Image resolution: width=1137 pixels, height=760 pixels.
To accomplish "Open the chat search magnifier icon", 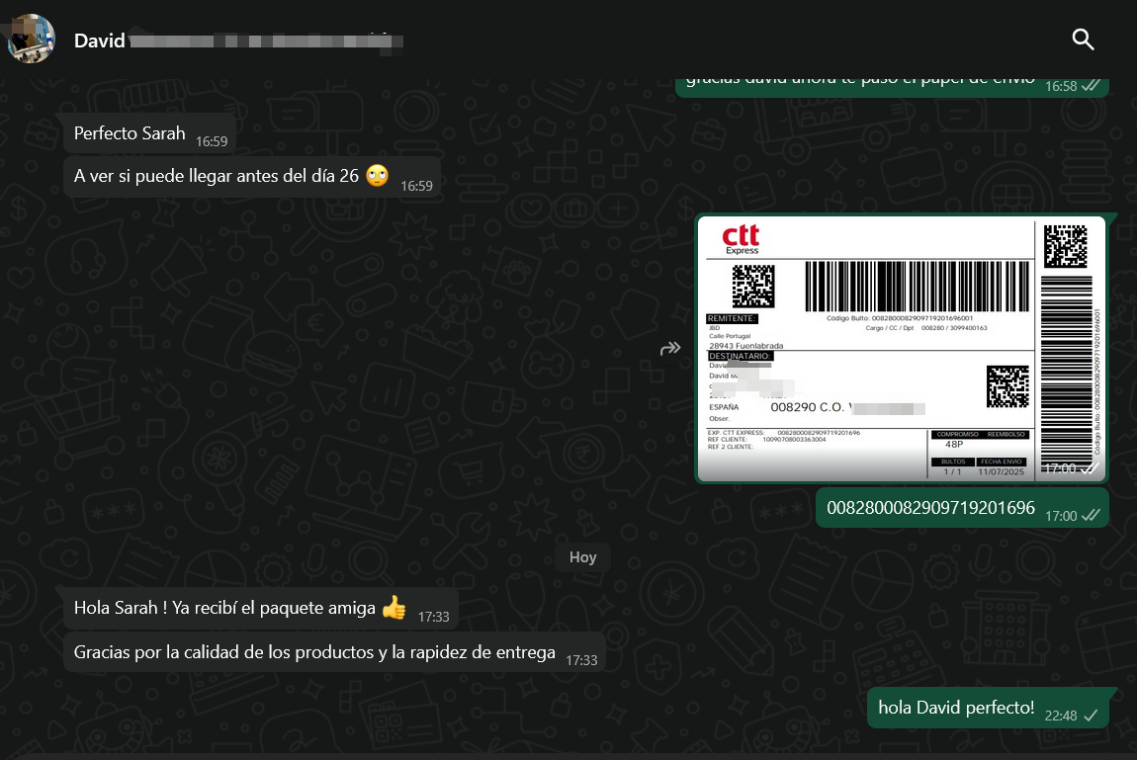I will [x=1083, y=40].
